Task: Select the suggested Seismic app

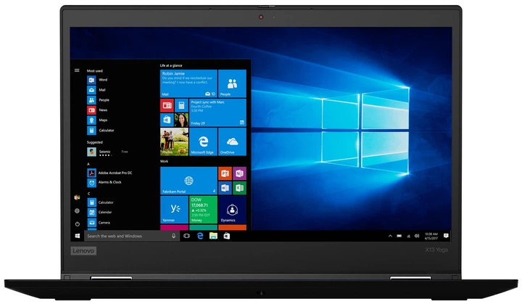Action: [107, 152]
